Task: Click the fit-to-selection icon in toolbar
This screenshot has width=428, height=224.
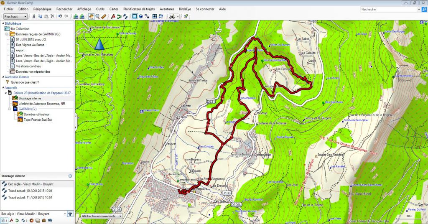Action: (x=155, y=16)
